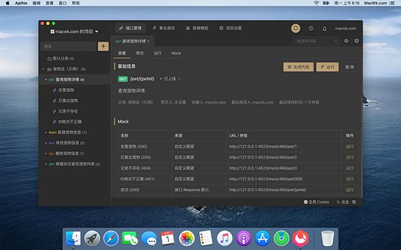Open the Trash in the dock

tap(327, 238)
